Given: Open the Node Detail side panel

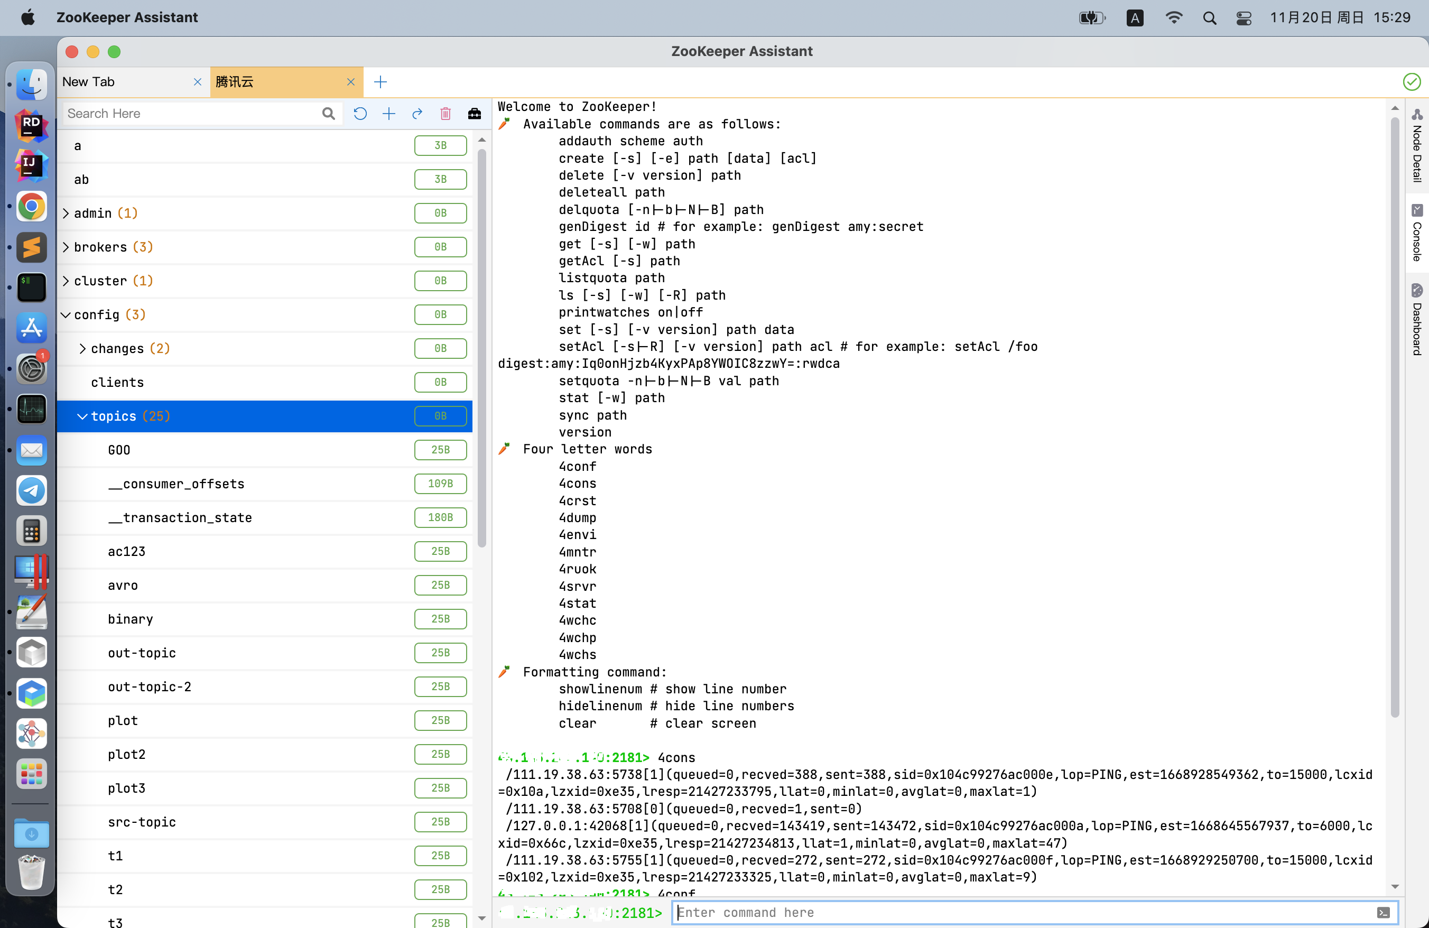Looking at the screenshot, I should [x=1417, y=146].
